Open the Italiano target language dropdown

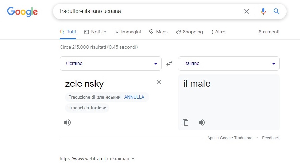[228, 63]
